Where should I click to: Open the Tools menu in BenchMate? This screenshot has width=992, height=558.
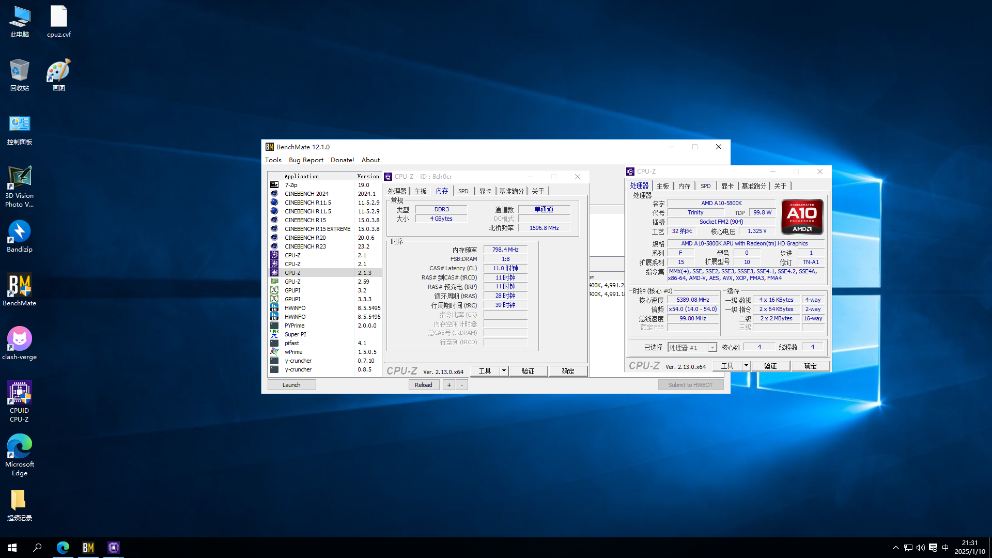pyautogui.click(x=273, y=160)
